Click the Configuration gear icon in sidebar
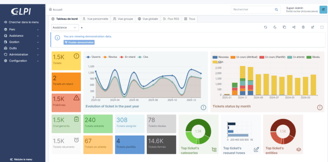The width and height of the screenshot is (328, 162). pos(6,61)
